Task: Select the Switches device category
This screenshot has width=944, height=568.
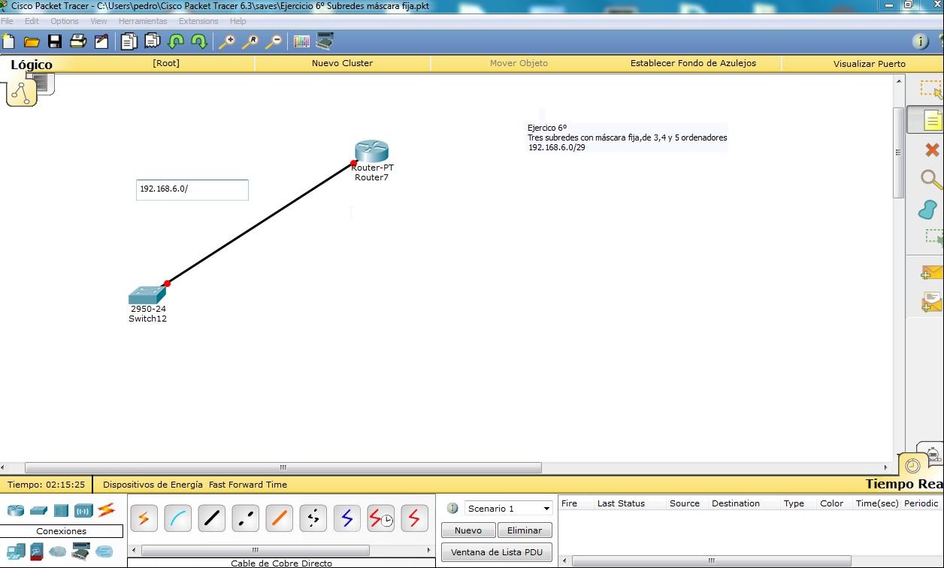Action: (38, 510)
